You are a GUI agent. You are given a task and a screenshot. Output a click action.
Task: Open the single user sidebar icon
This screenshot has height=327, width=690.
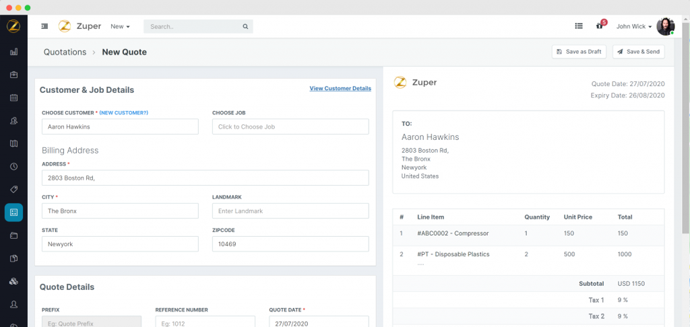point(13,304)
